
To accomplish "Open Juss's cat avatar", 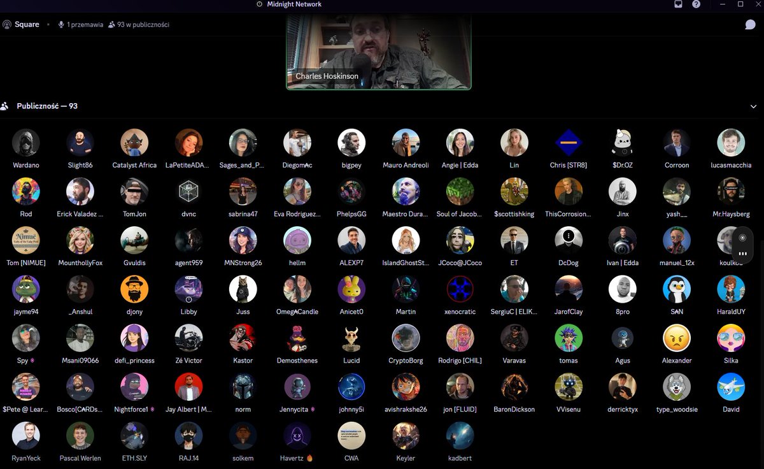I will (243, 289).
